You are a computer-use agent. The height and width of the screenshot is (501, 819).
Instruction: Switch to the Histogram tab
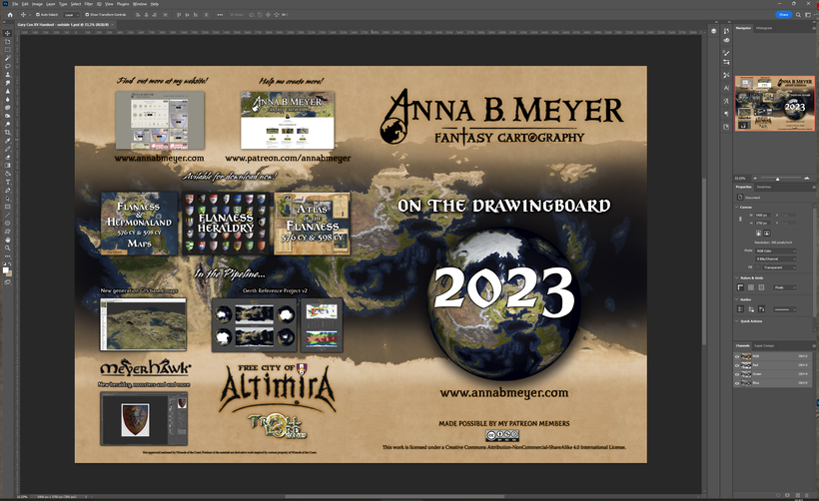click(x=764, y=28)
